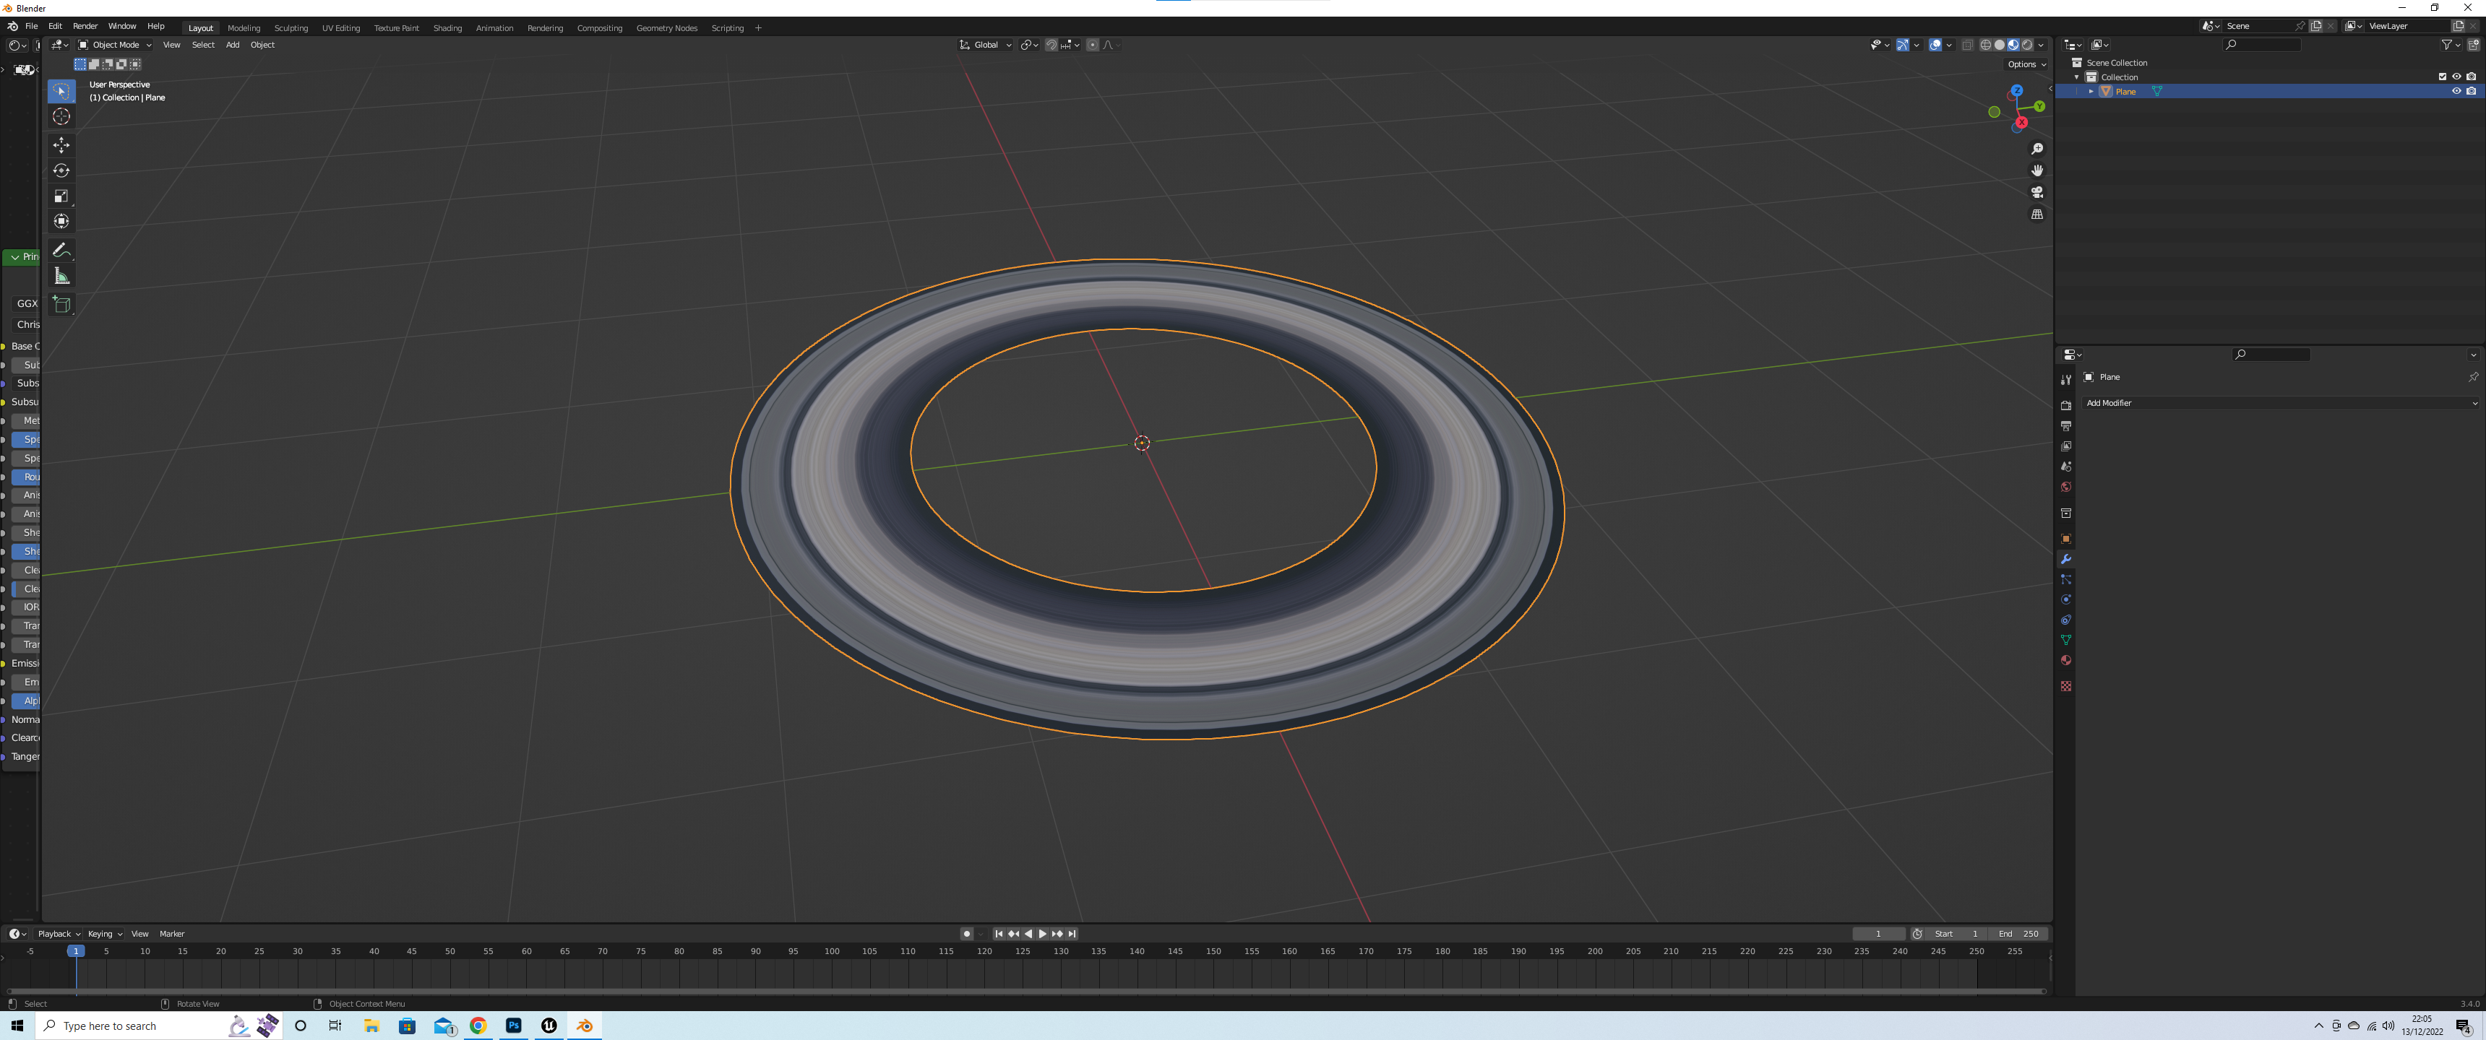Open the Material properties tab icon
2486x1040 pixels.
[2065, 661]
